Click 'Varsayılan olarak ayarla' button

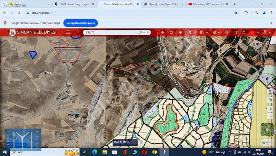coord(80,23)
